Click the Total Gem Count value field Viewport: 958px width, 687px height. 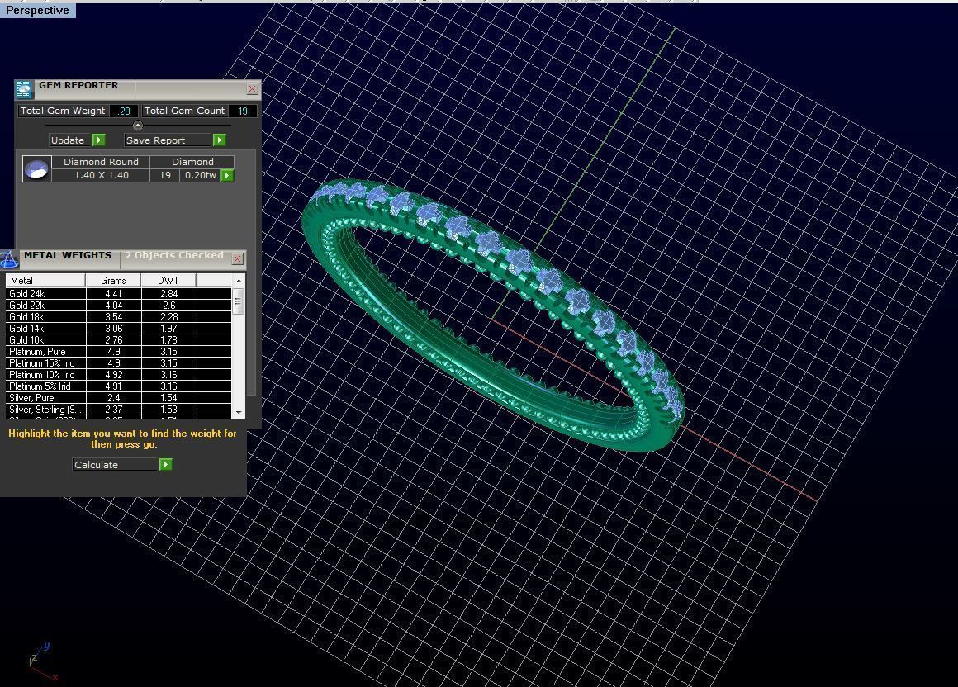[x=243, y=111]
